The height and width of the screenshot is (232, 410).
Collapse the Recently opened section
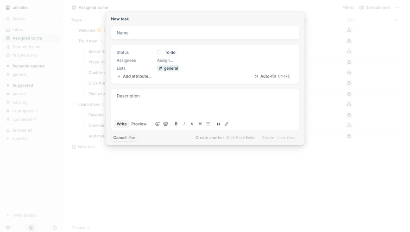[8, 66]
